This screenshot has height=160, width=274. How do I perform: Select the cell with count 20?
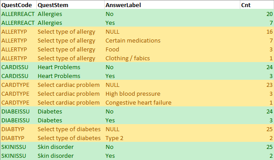[x=257, y=14]
